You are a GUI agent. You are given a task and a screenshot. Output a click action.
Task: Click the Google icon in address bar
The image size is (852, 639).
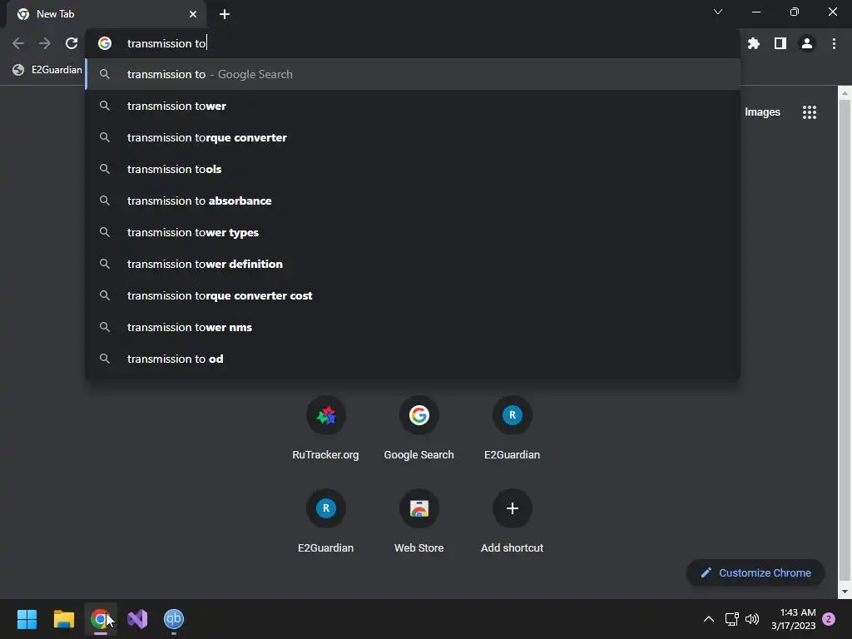[105, 43]
